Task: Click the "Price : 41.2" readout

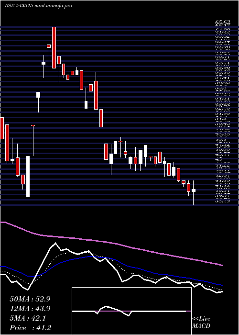Action: click(x=30, y=328)
